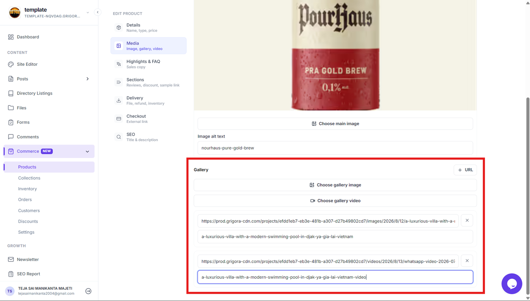Switch to the Delivery tab

pos(148,101)
